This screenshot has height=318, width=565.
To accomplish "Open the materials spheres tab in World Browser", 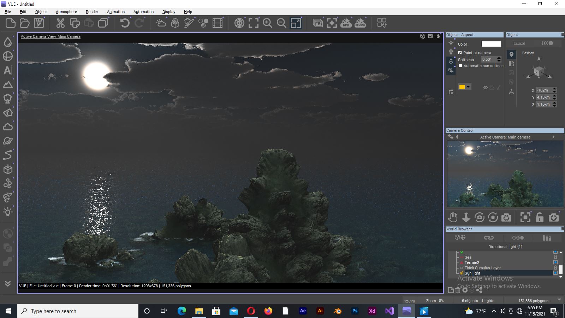I will pyautogui.click(x=518, y=238).
